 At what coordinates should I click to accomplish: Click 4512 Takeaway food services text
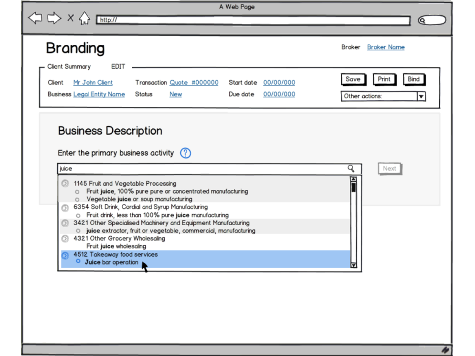point(116,254)
